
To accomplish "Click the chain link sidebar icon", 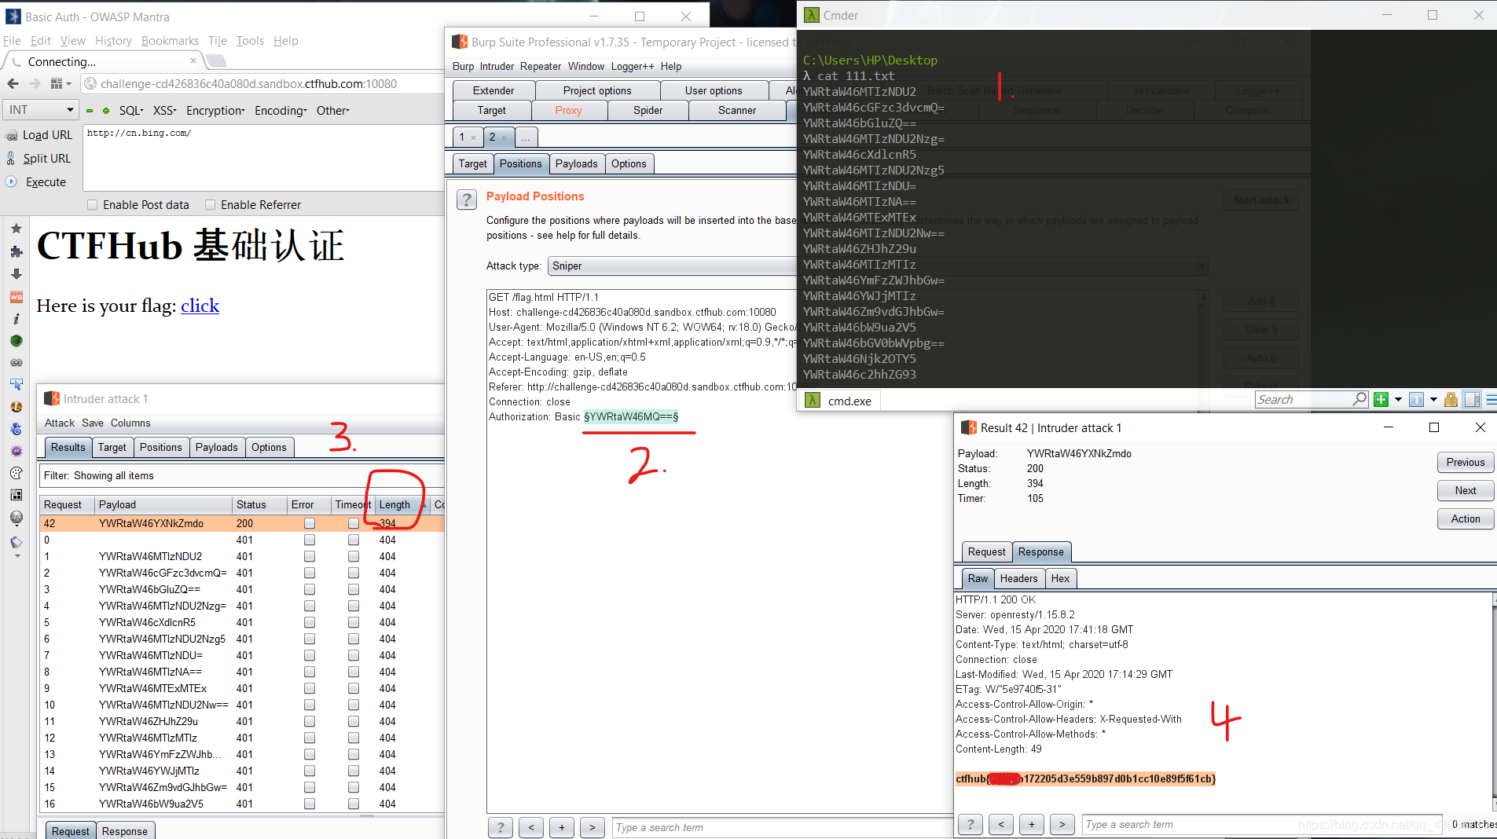I will click(16, 362).
